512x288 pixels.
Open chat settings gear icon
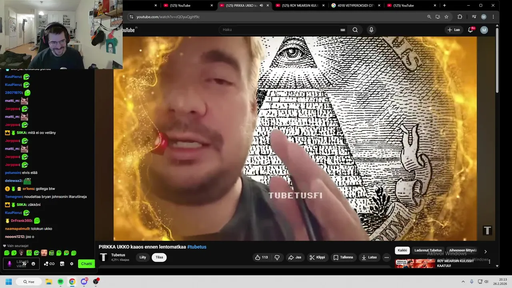[72, 264]
